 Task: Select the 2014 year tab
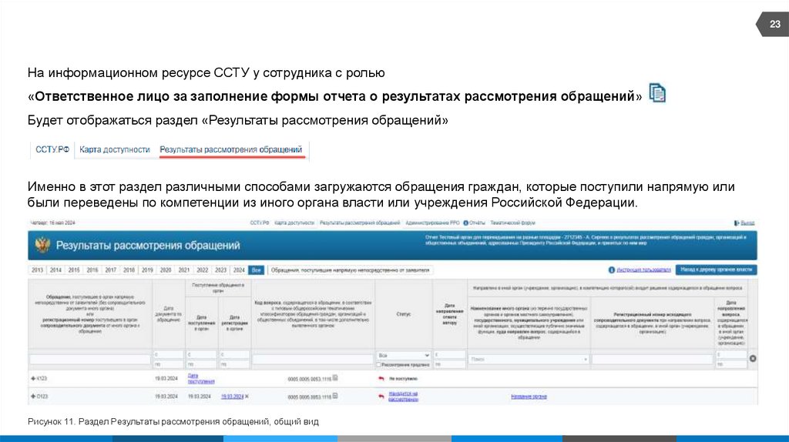click(55, 270)
